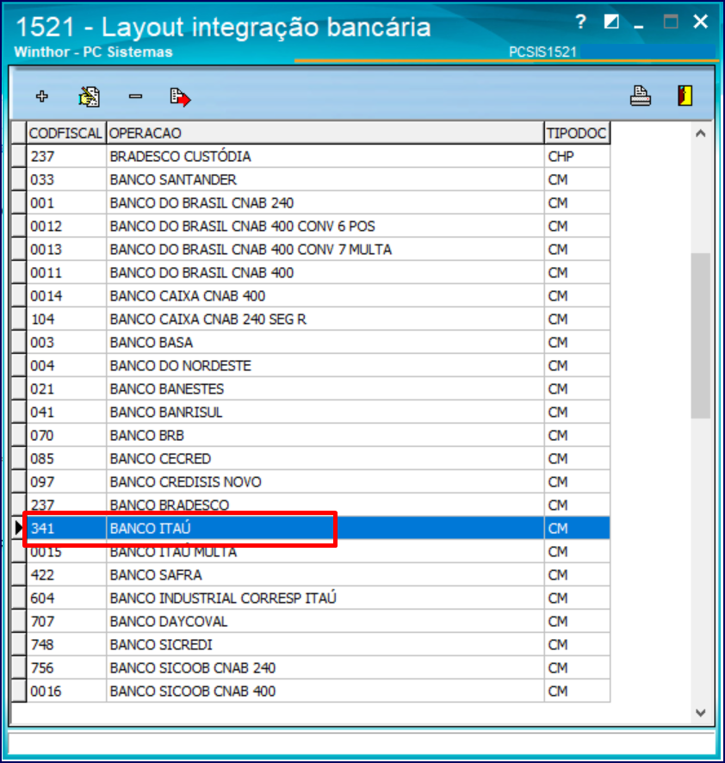Click the plus icon to add layout

(42, 96)
